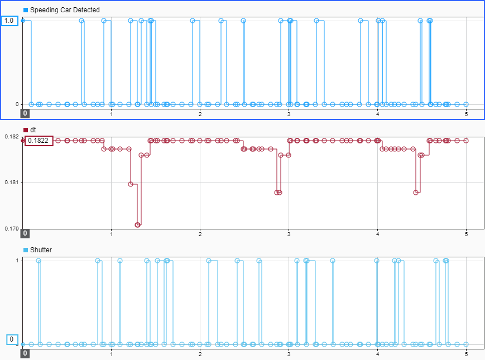Image resolution: width=485 pixels, height=360 pixels.
Task: Click the dt axis label 0.181
Action: [12, 183]
